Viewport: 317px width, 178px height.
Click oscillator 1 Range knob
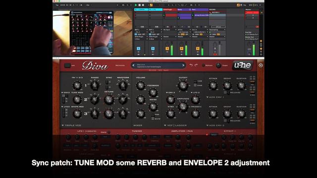pos(95,86)
